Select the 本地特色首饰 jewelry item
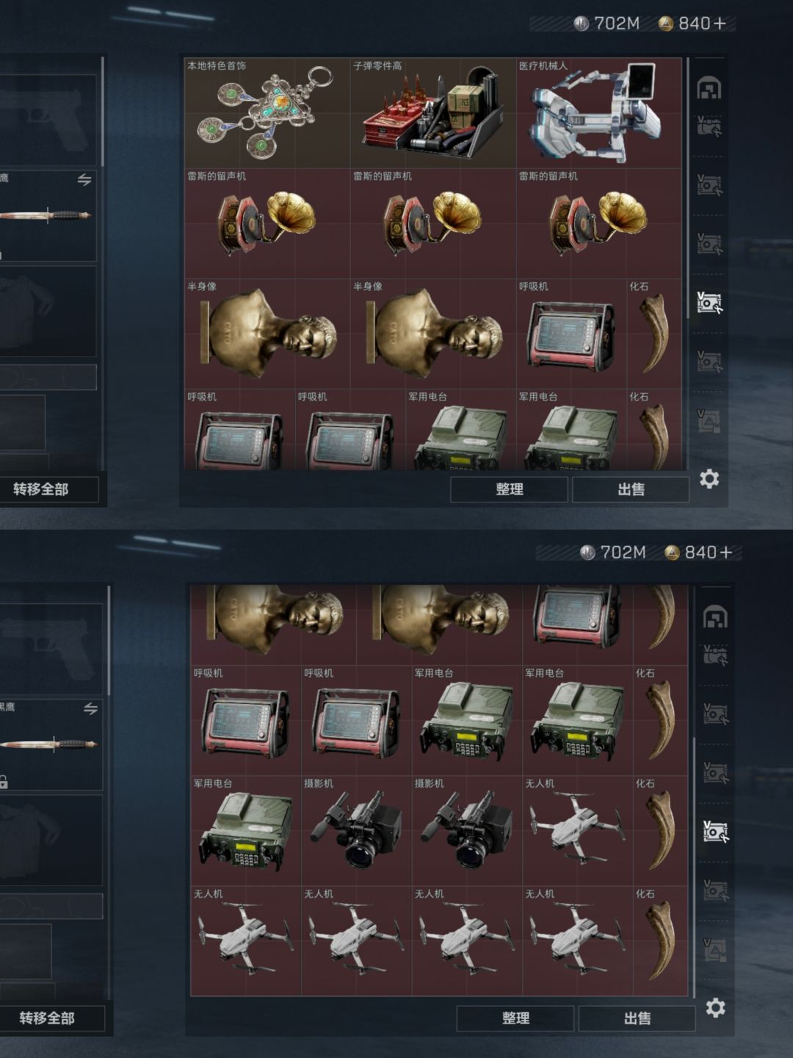 tap(266, 113)
